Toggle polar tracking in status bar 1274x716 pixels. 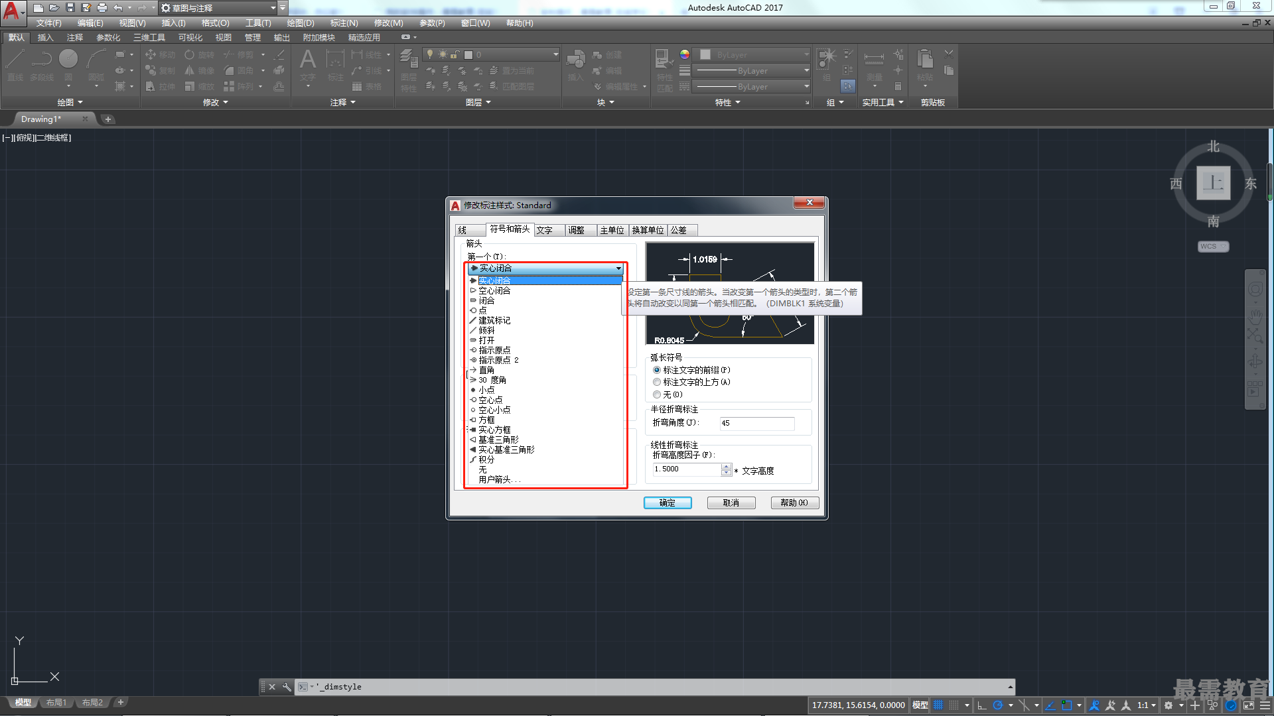(x=997, y=705)
